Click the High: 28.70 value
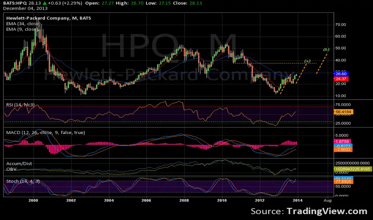The width and height of the screenshot is (373, 220). pos(130,3)
